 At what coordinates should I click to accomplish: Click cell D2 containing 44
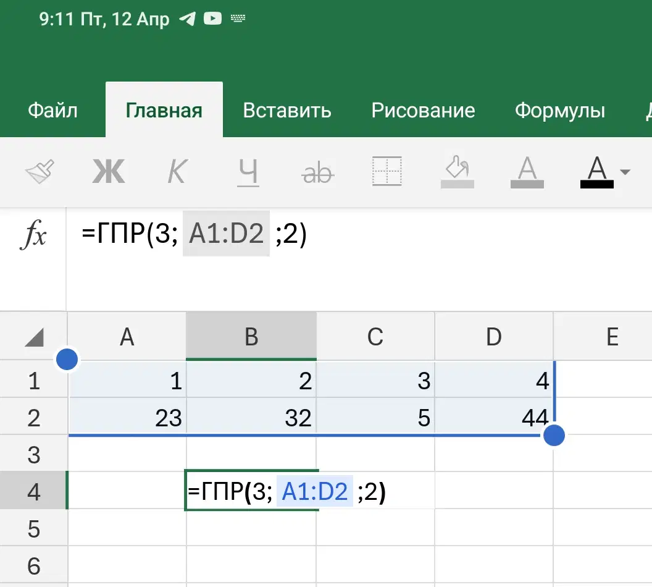(494, 417)
